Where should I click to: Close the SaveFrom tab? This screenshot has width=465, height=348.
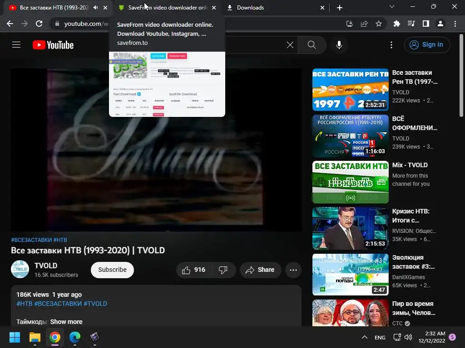(214, 8)
